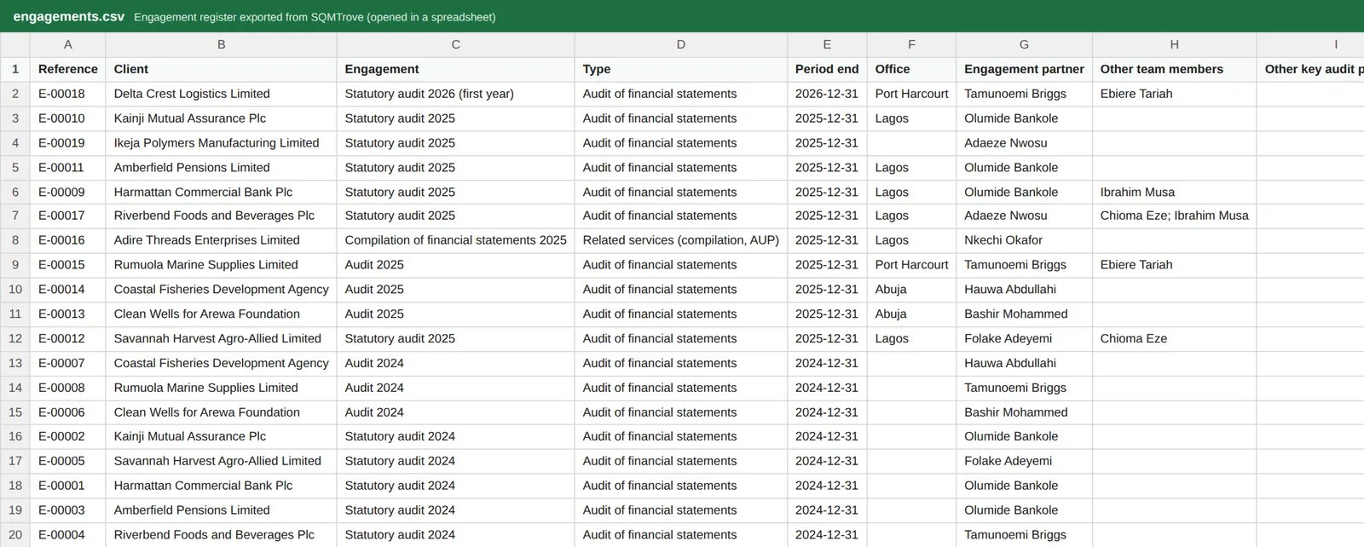Click the Type header cell

[x=680, y=69]
